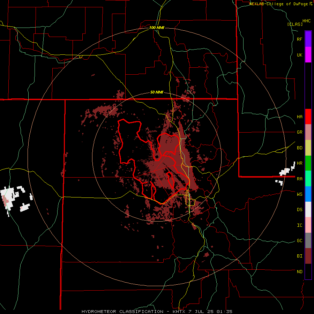This screenshot has height=314, width=314.
Task: Click the '100 NMI' range ring label
Action: (x=157, y=28)
